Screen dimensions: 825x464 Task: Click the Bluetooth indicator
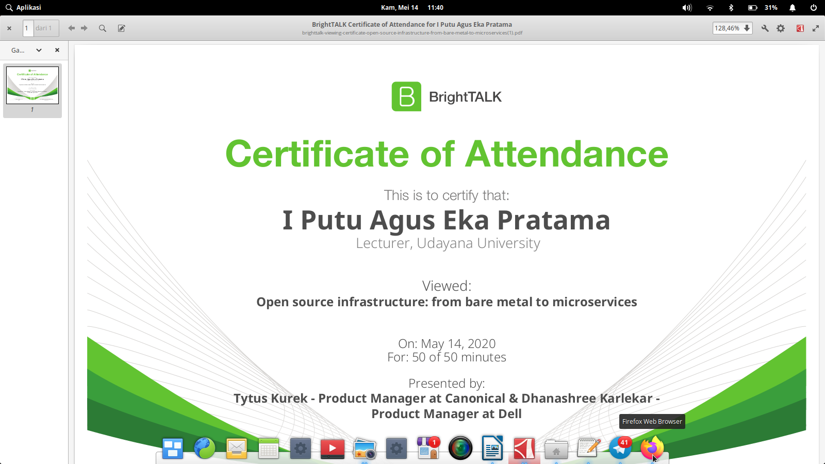(731, 8)
